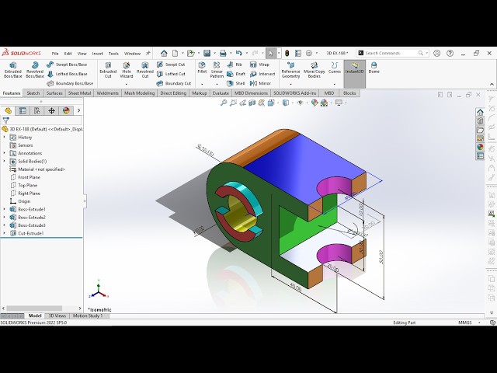Viewport: 497px width, 373px height.
Task: Switch to the Motion Study 1 tab
Action: tap(88, 315)
